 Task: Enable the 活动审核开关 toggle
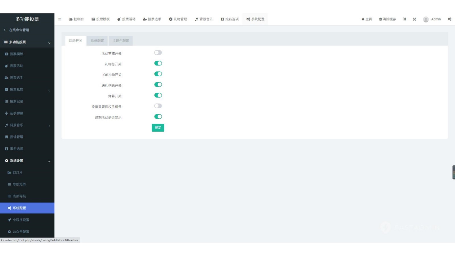point(158,53)
